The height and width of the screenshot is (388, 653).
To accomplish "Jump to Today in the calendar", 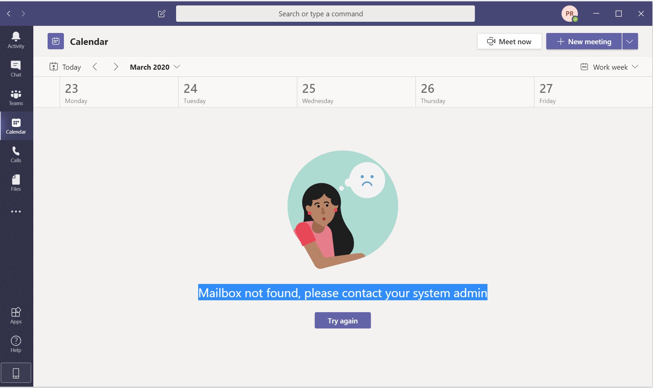I will coord(65,67).
